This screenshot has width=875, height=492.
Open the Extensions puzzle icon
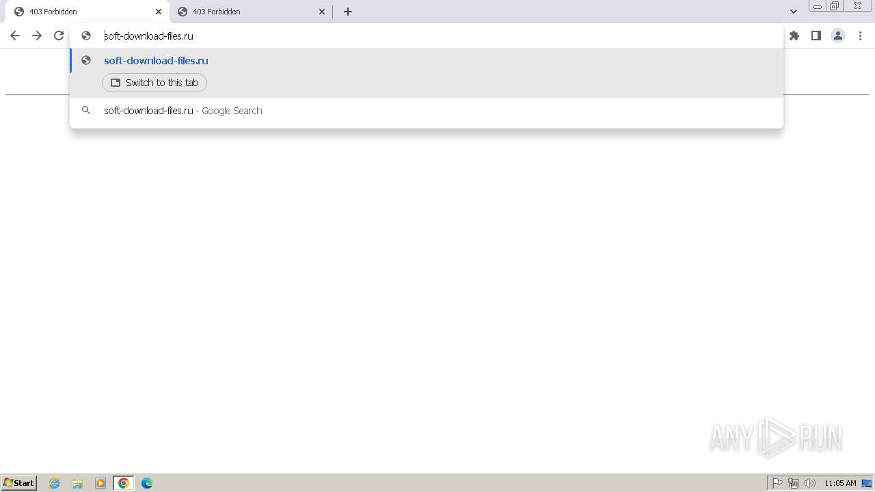coord(794,36)
